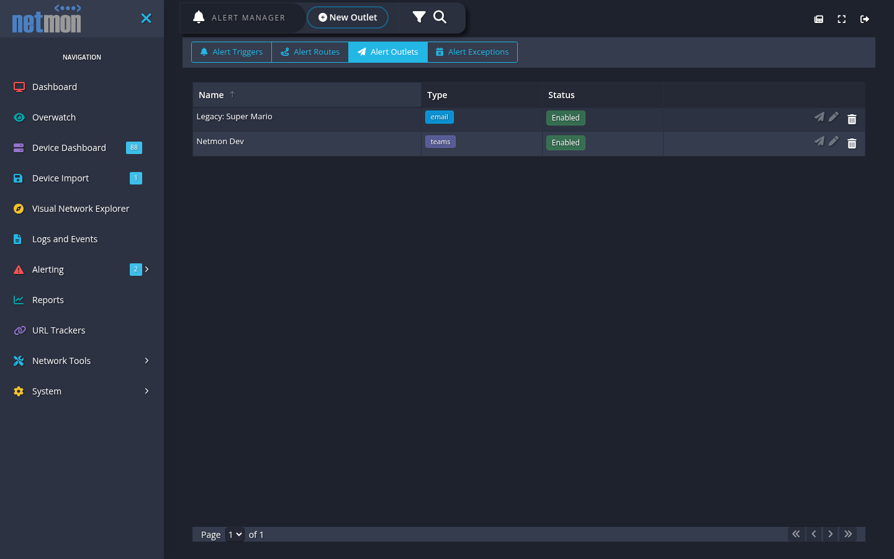Go to next page
The width and height of the screenshot is (894, 559).
[830, 534]
